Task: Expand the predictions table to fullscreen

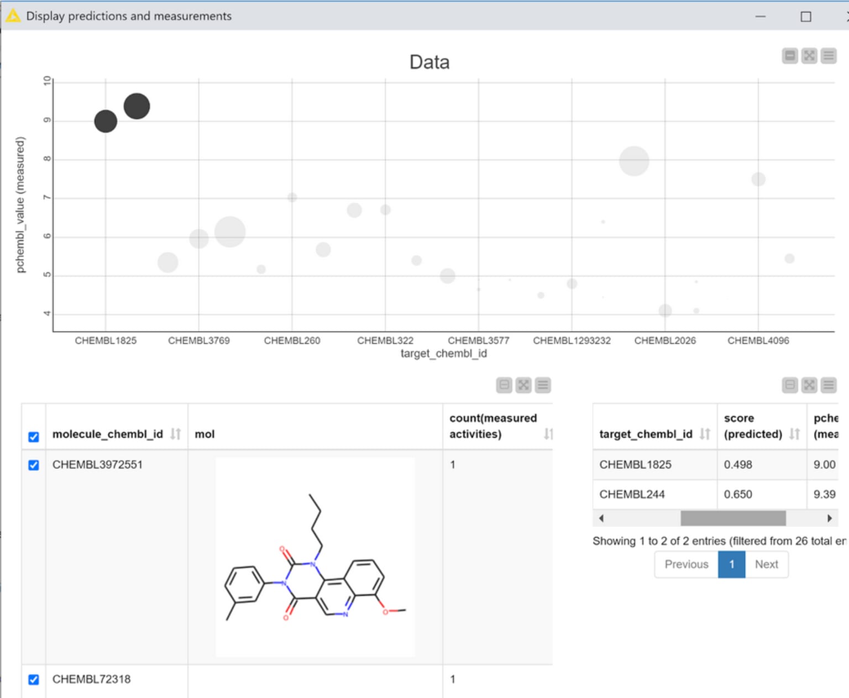Action: click(809, 385)
